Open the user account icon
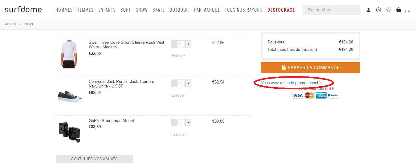Viewport: 416px width, 167px height. click(369, 10)
